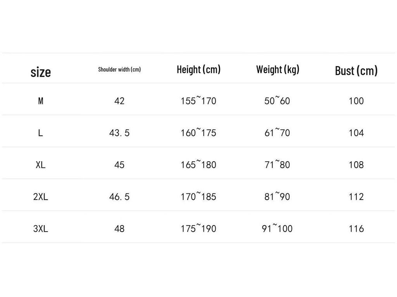Click the XL size row label
Screen dimensions: 397x297
[x=40, y=165]
